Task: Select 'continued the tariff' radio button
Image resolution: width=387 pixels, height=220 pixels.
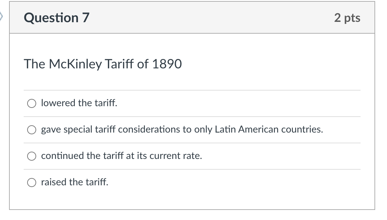Action: click(x=32, y=156)
